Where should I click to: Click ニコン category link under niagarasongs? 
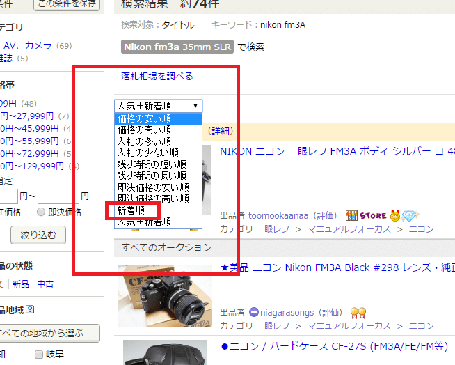pyautogui.click(x=422, y=326)
